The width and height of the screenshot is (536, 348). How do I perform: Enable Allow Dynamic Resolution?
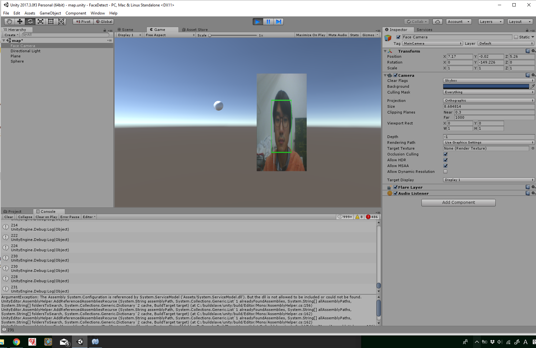[x=445, y=172]
